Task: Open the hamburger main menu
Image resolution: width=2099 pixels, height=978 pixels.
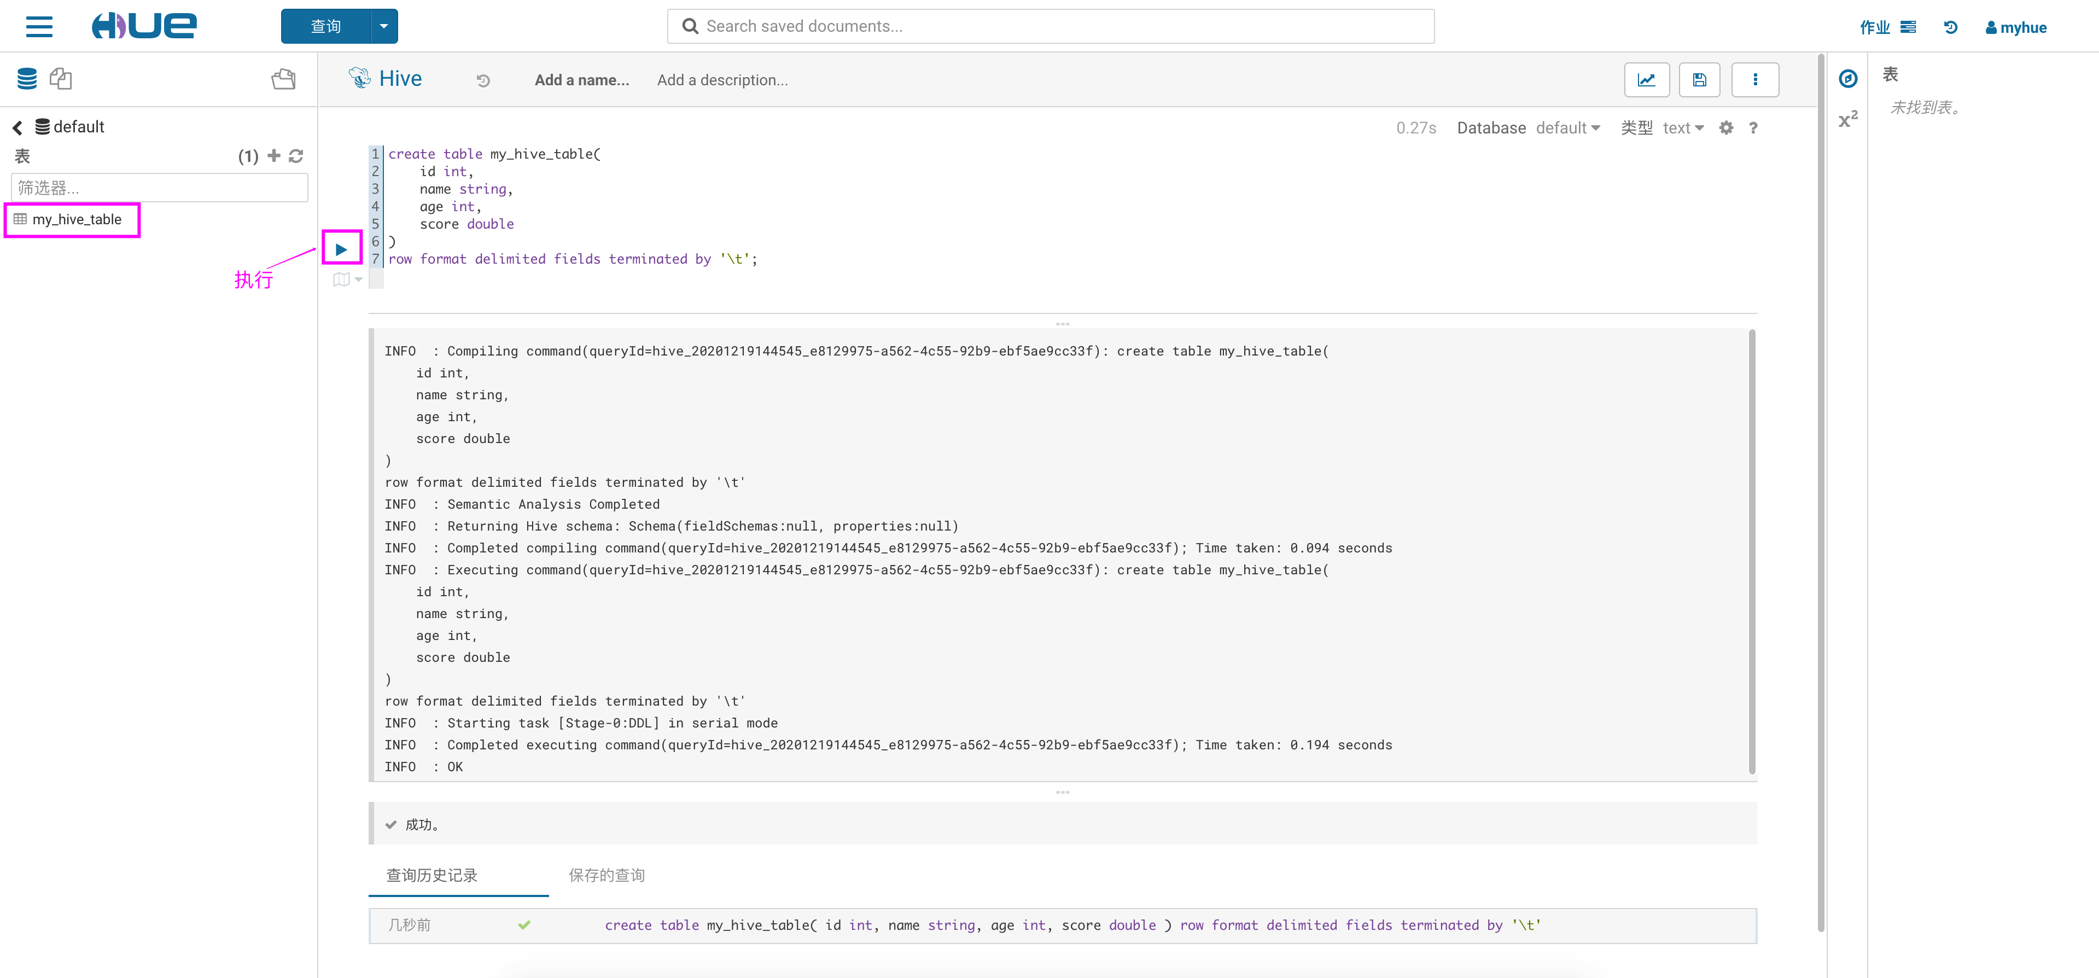Action: [39, 27]
